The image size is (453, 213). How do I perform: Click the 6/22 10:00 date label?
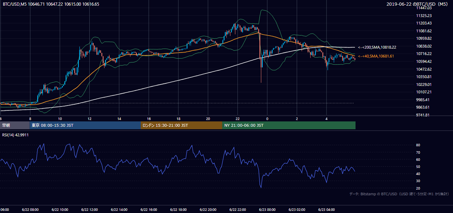(60, 210)
